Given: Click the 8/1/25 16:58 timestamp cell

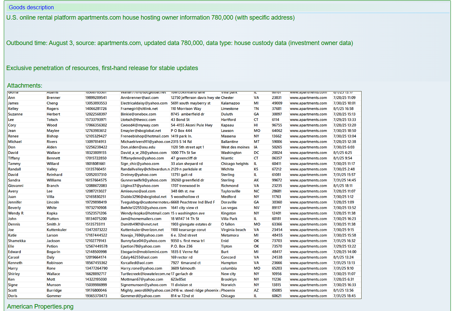Looking at the screenshot, I should (x=343, y=109).
